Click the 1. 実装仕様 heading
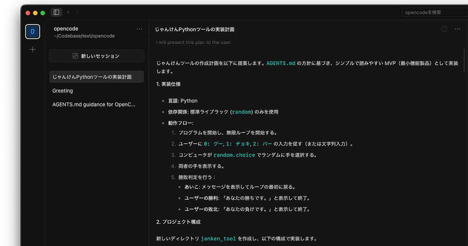This screenshot has height=246, width=468. coord(168,84)
